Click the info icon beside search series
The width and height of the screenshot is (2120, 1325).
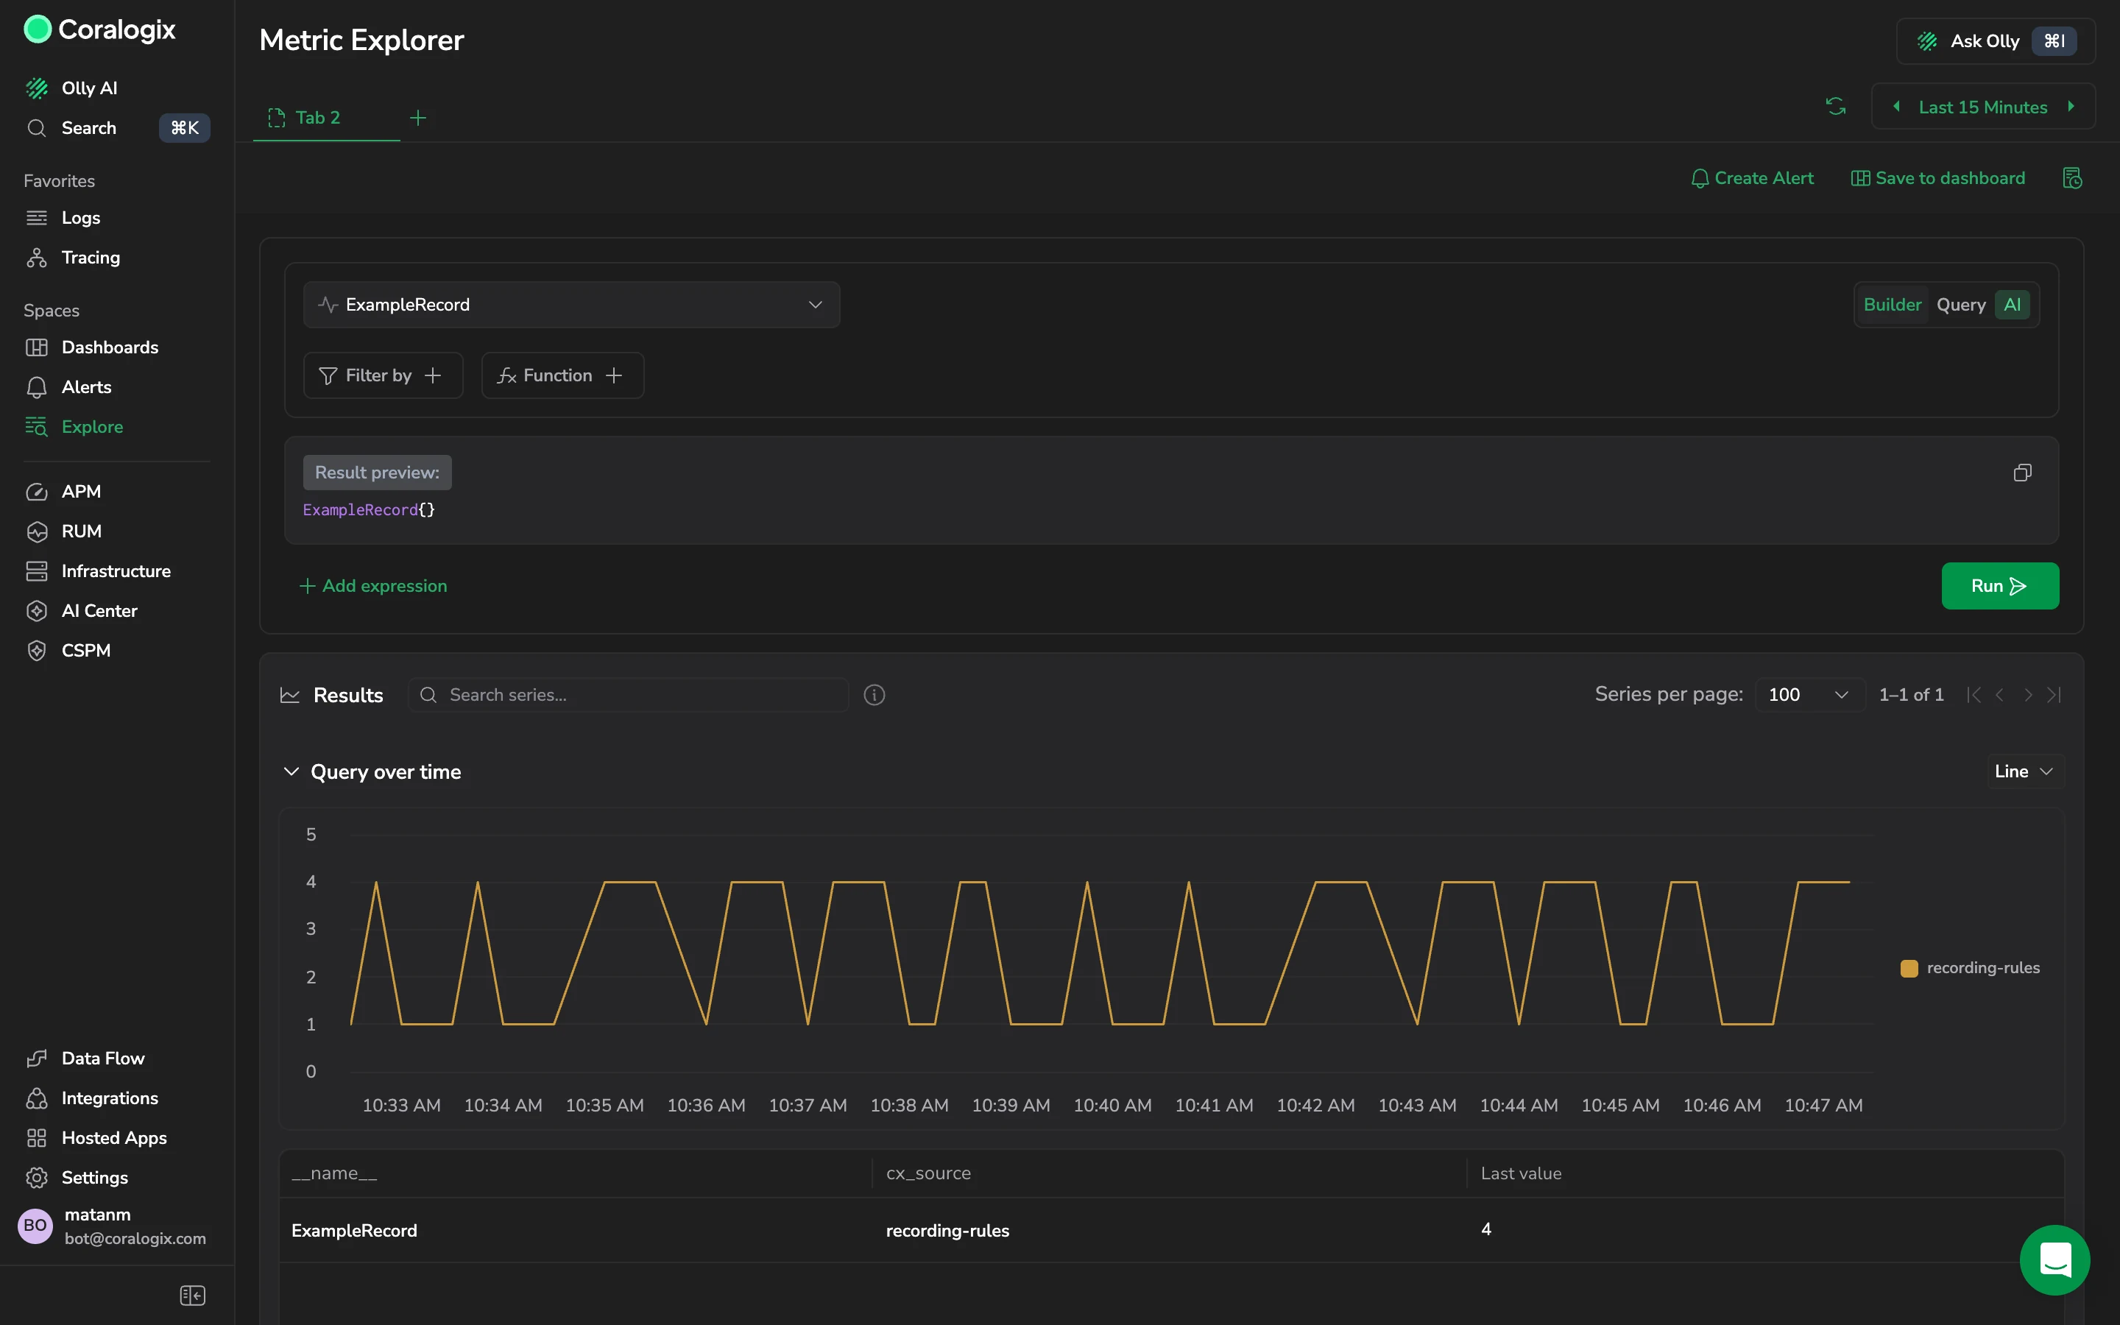[875, 695]
